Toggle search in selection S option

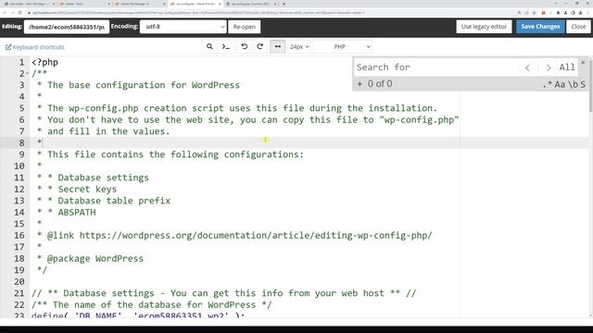pyautogui.click(x=583, y=84)
